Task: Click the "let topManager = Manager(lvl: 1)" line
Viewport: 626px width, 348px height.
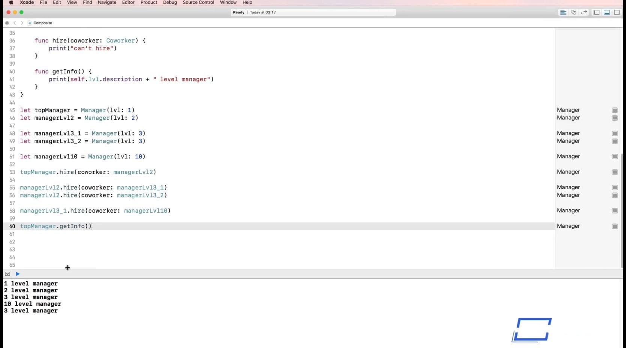Action: coord(77,110)
